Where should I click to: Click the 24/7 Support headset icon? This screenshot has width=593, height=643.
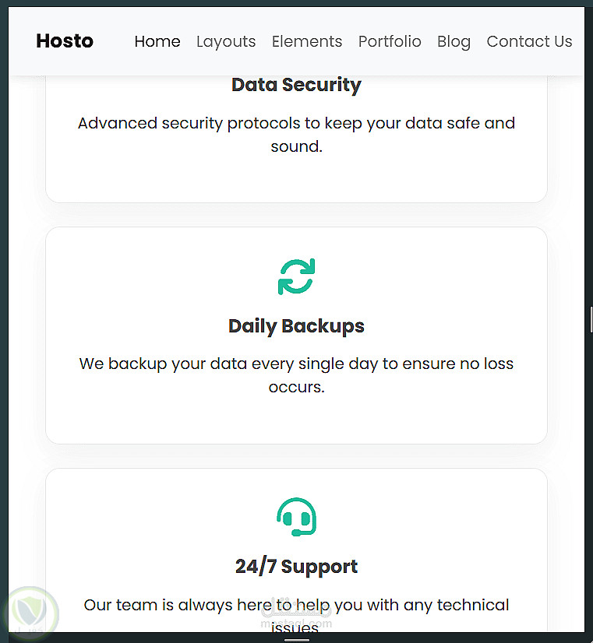296,518
